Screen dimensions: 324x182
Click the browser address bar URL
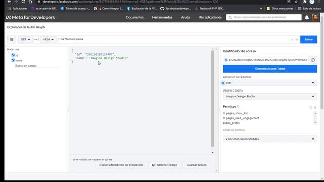click(131, 2)
